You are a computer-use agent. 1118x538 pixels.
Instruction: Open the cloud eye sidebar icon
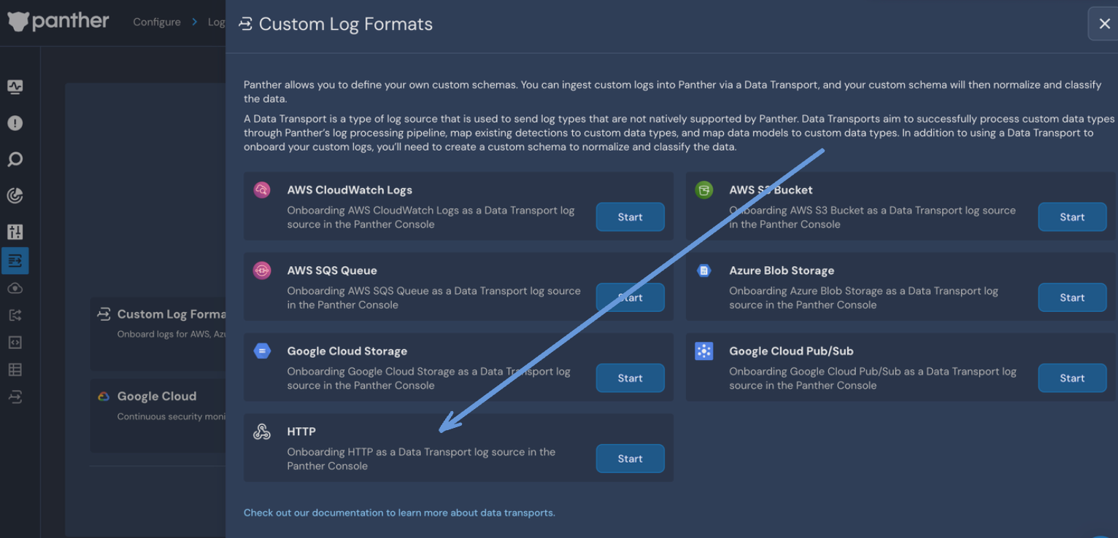point(15,288)
